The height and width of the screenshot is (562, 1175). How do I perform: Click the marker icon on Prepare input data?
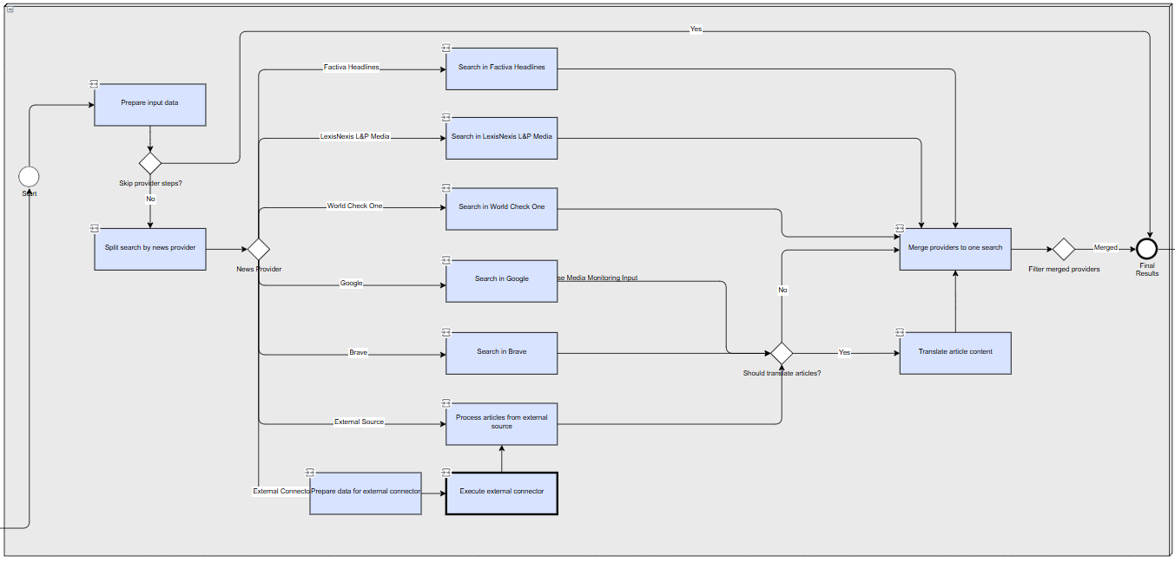tap(94, 83)
